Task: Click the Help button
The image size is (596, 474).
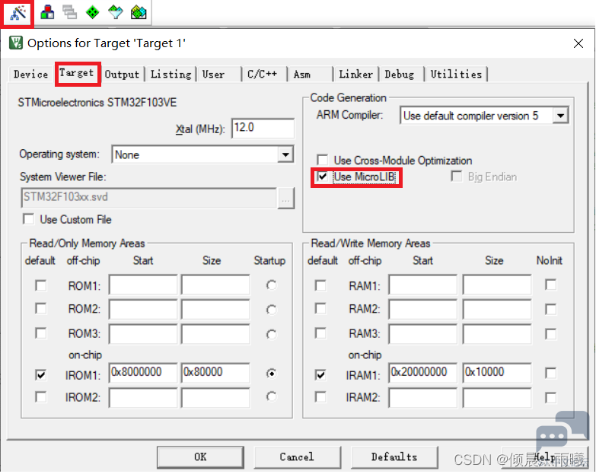Action: [x=546, y=457]
